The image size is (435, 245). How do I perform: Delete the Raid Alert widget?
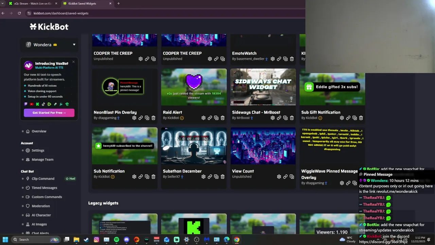223,118
